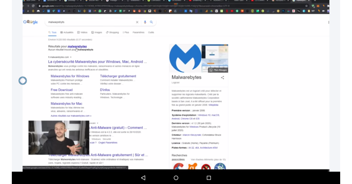Viewport: 352px width, 184px height.
Task: Open the D'infos sitelink
Action: [x=105, y=90]
